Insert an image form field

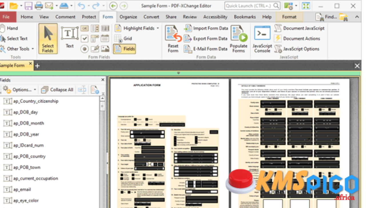105,49
